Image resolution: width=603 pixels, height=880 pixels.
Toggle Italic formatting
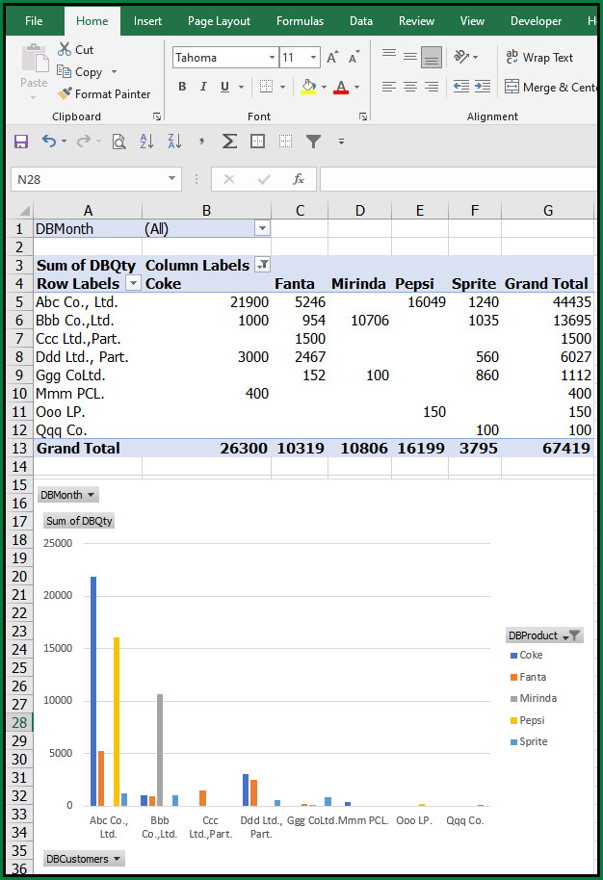pyautogui.click(x=203, y=87)
